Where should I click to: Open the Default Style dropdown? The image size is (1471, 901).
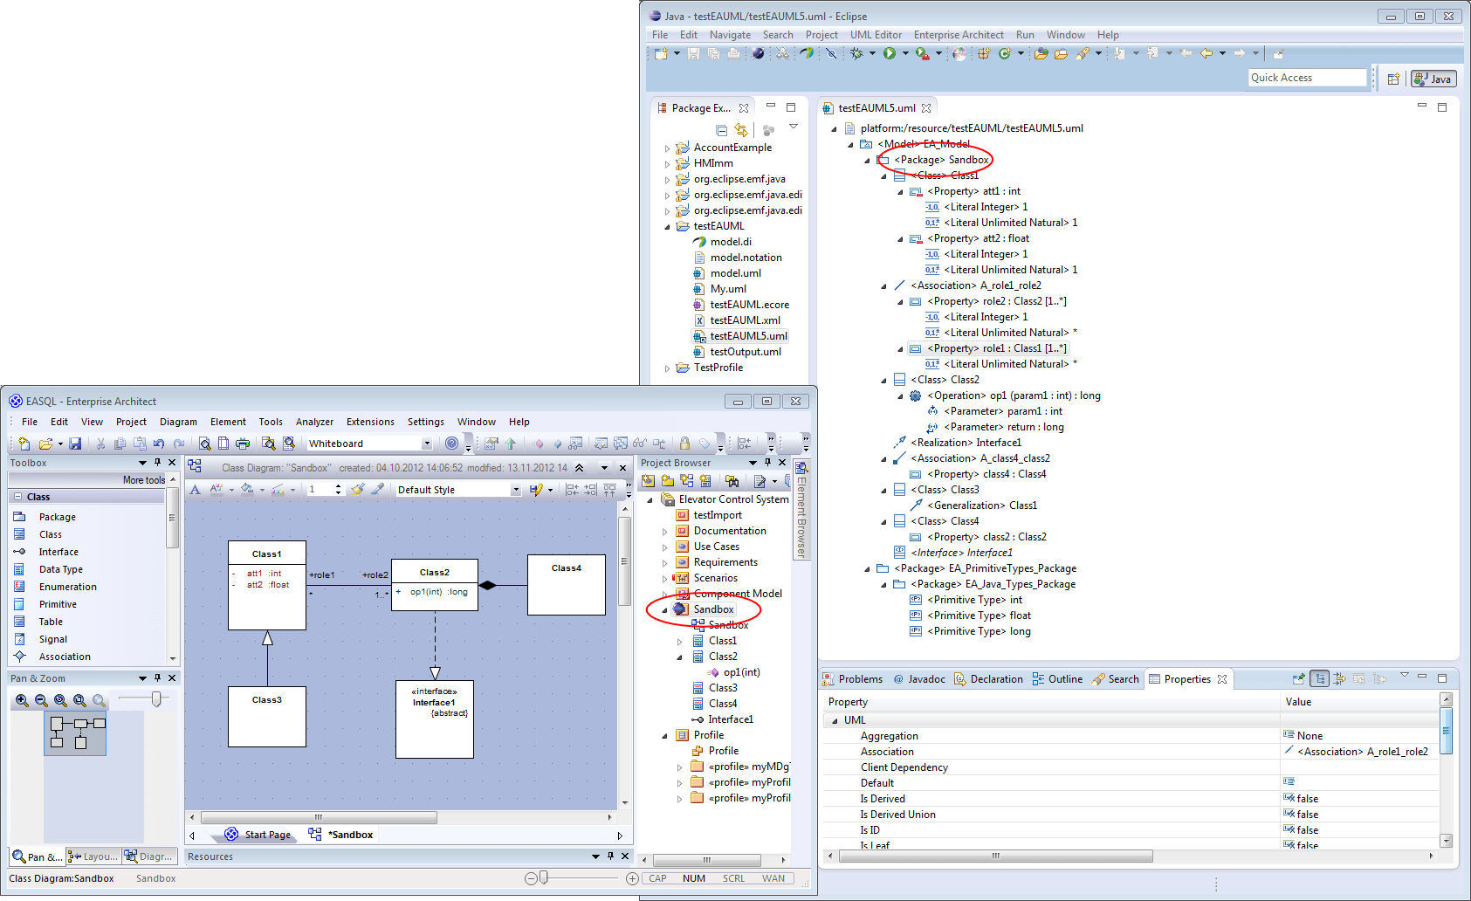(516, 490)
